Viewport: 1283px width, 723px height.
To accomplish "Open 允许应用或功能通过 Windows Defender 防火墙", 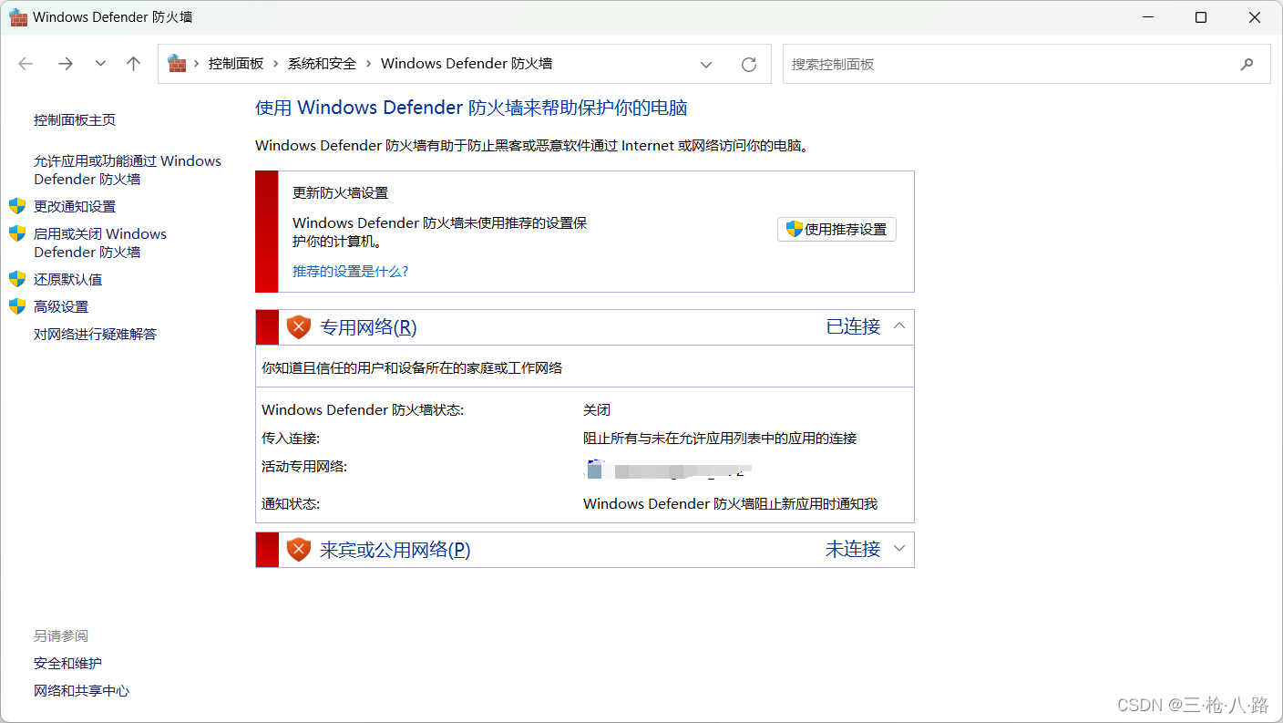I will (128, 170).
